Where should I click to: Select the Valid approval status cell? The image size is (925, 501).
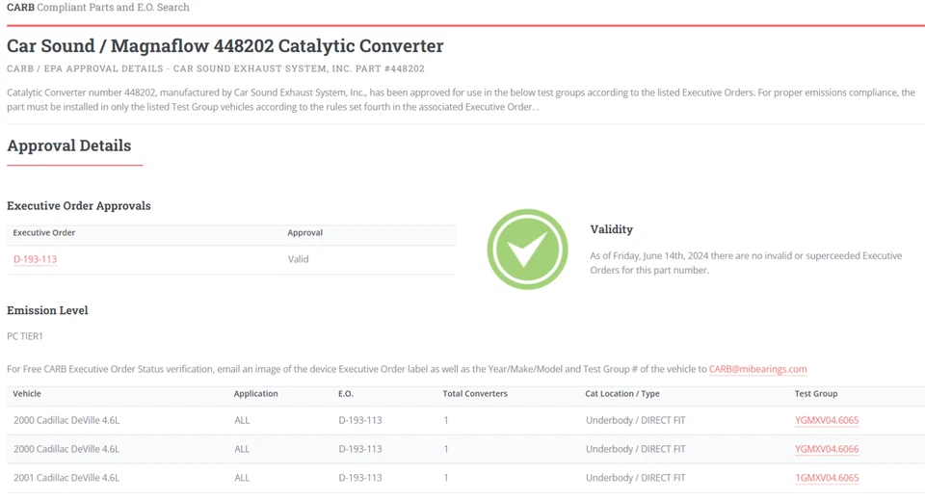[298, 259]
